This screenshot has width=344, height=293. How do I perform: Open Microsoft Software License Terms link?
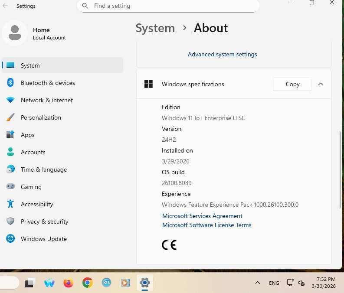pyautogui.click(x=206, y=225)
